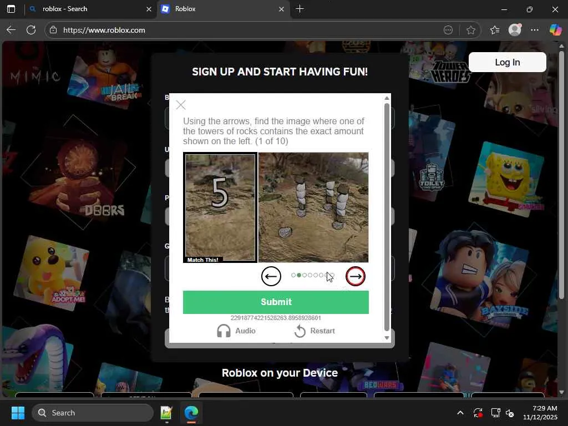The width and height of the screenshot is (568, 426).
Task: Open the Windows Start menu
Action: tap(18, 413)
